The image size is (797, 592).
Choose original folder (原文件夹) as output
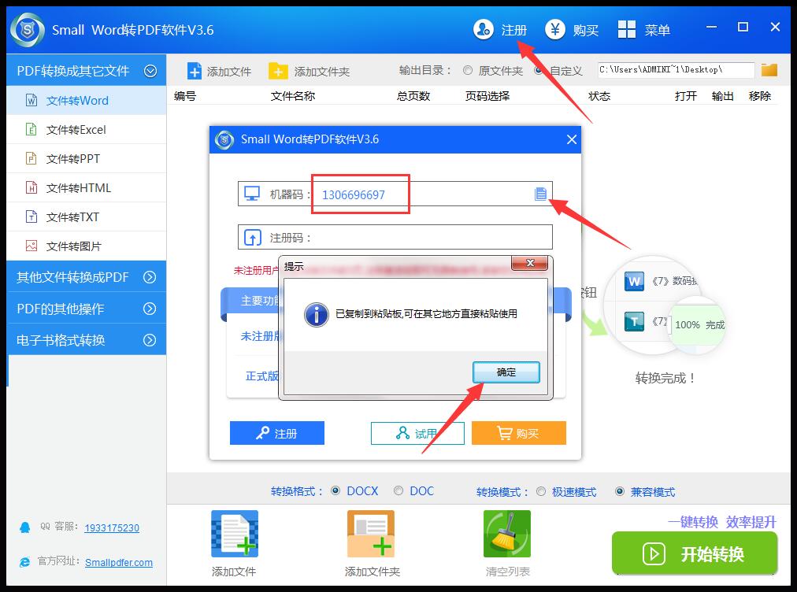point(468,70)
